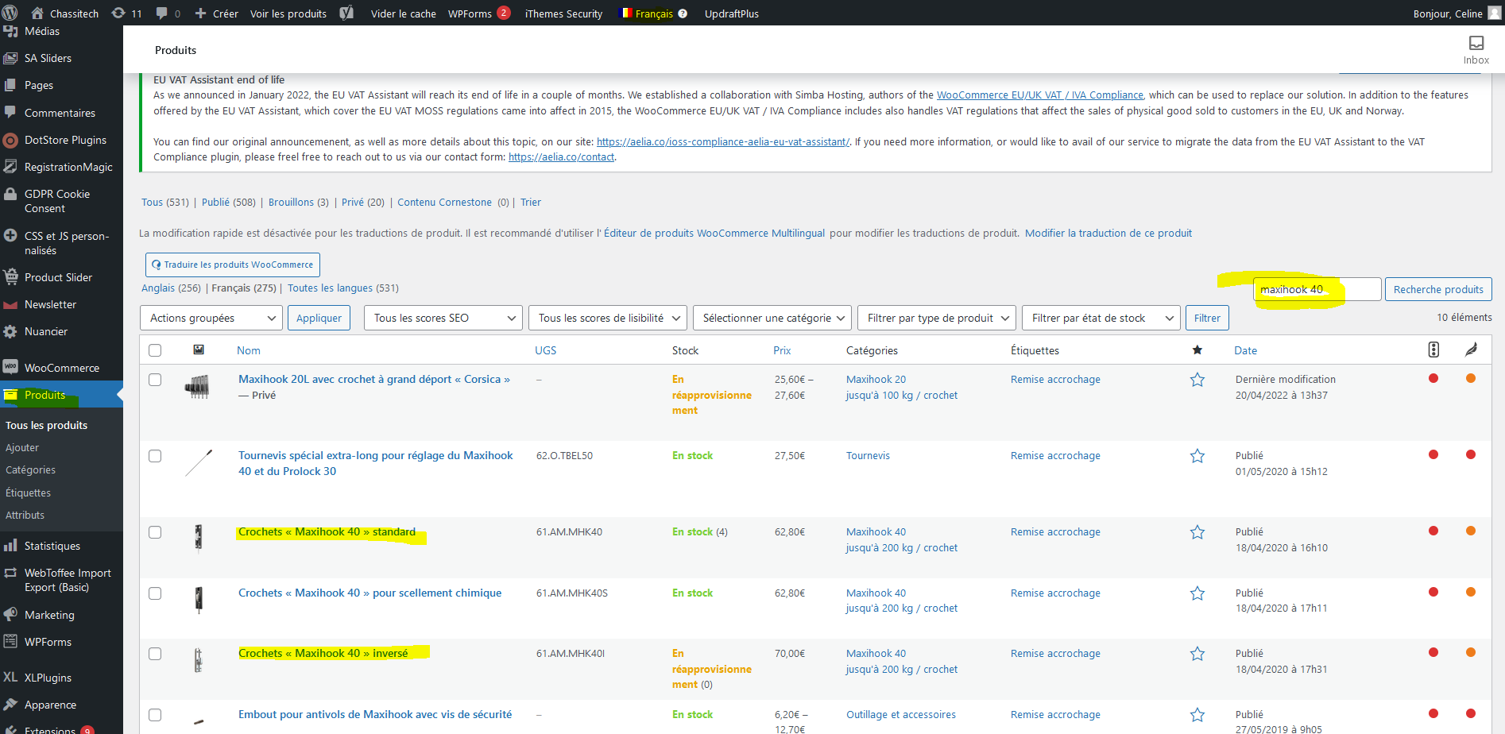The height and width of the screenshot is (734, 1505).
Task: Open Crochets Maxihook 40 inversé product link
Action: pyautogui.click(x=323, y=653)
